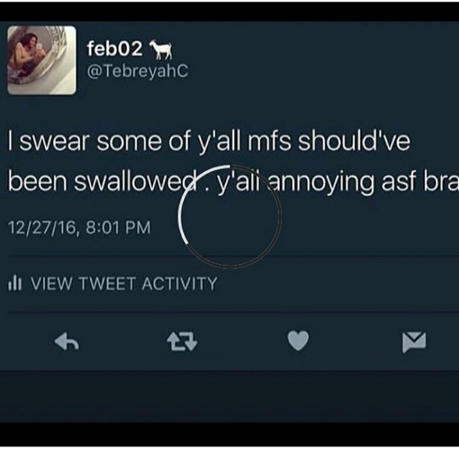Click the words 'been swallowed' in tweet

pos(102,181)
